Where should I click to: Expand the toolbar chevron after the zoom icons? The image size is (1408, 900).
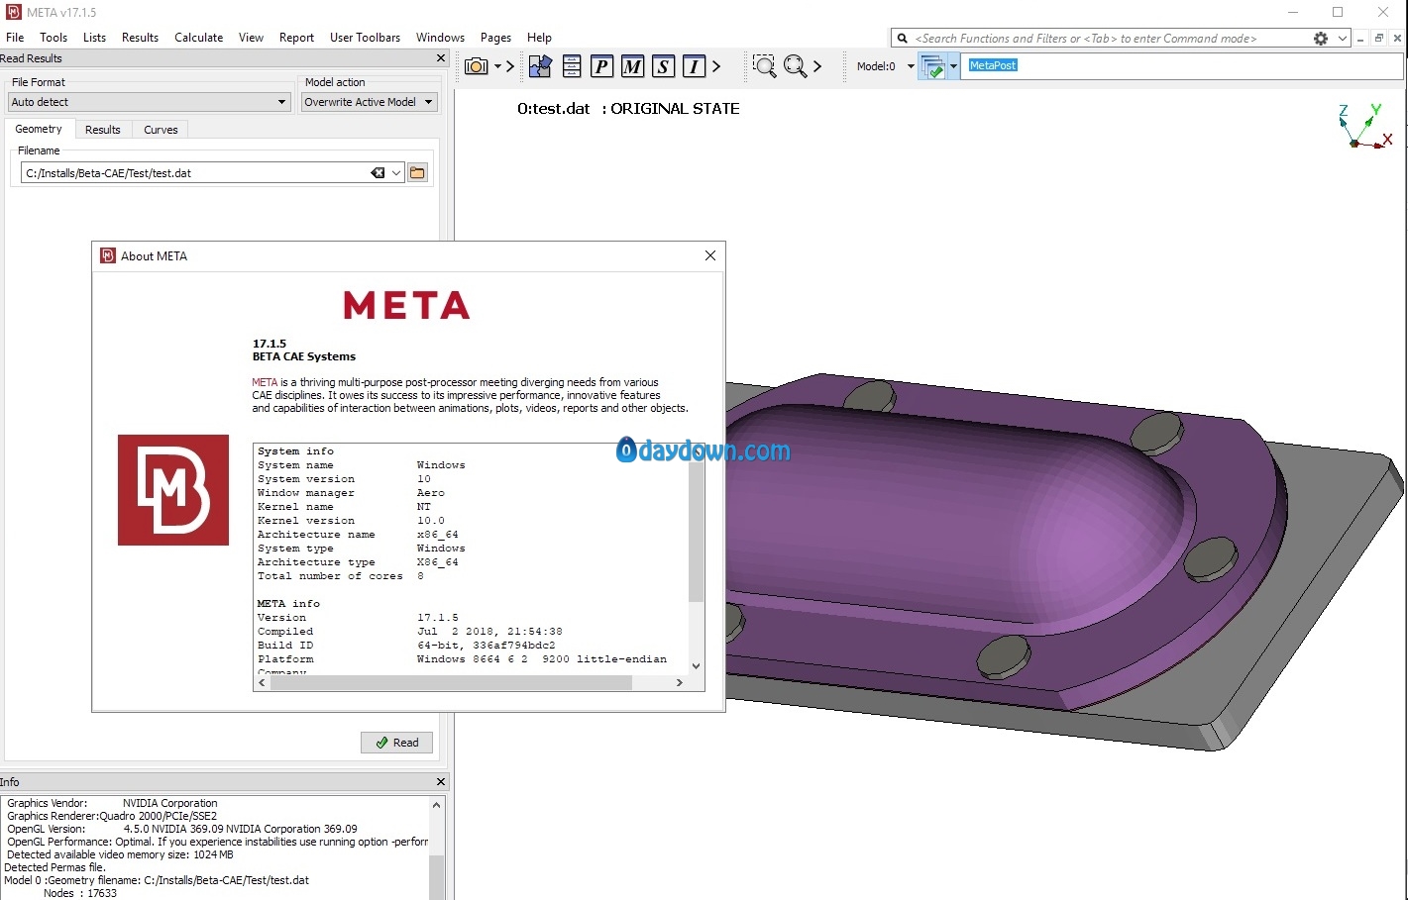click(x=817, y=66)
